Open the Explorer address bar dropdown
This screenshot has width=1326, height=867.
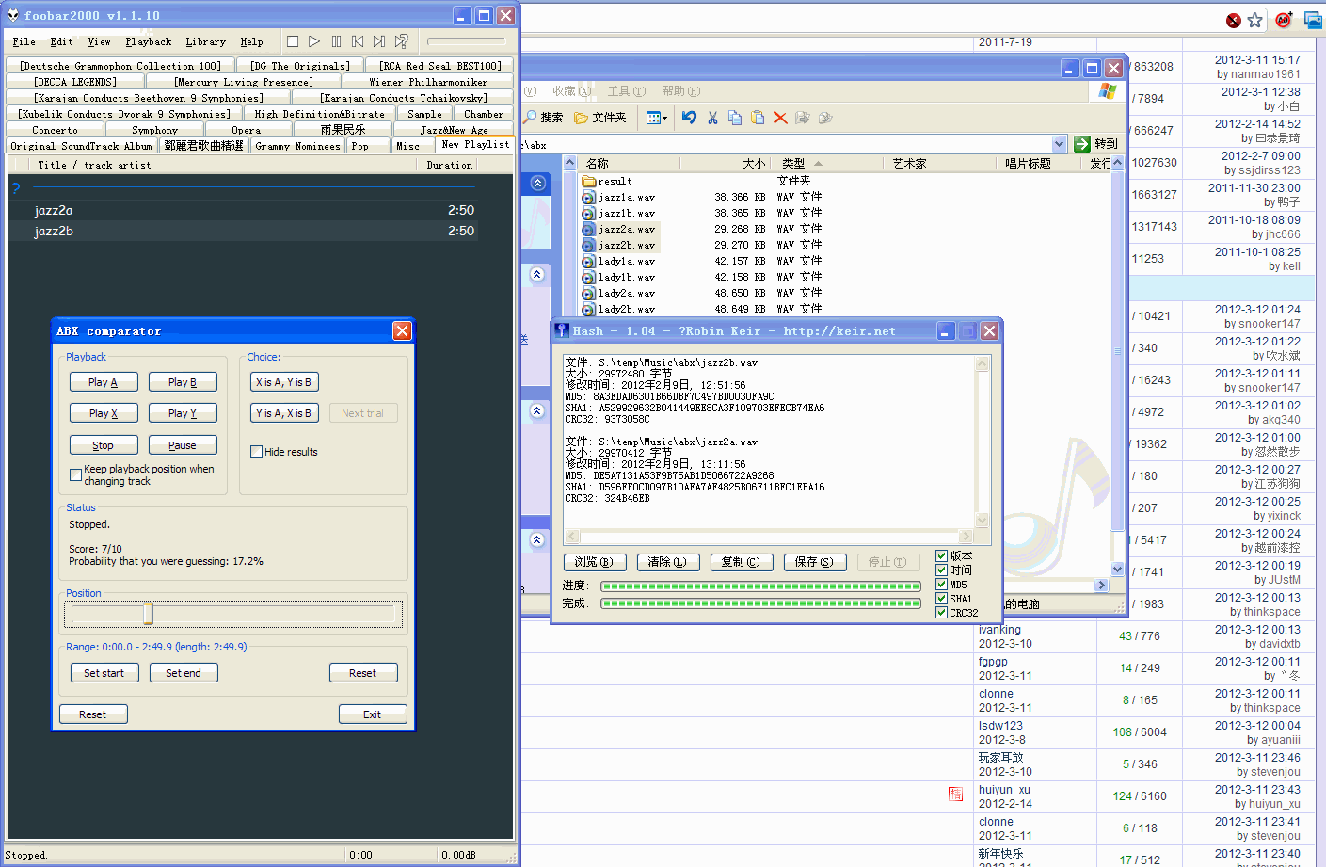[1059, 144]
